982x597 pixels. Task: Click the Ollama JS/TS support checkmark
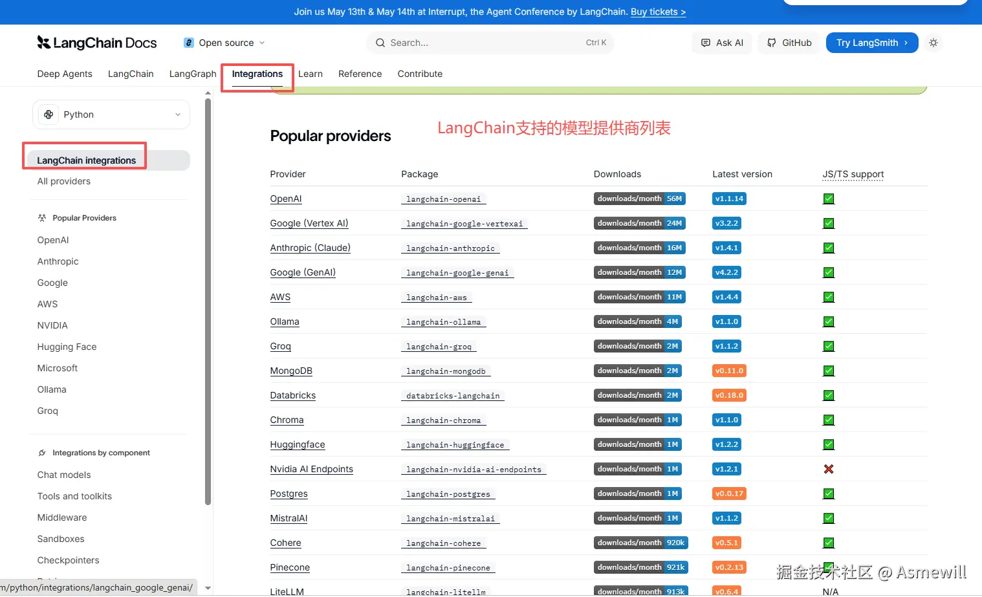(x=829, y=321)
